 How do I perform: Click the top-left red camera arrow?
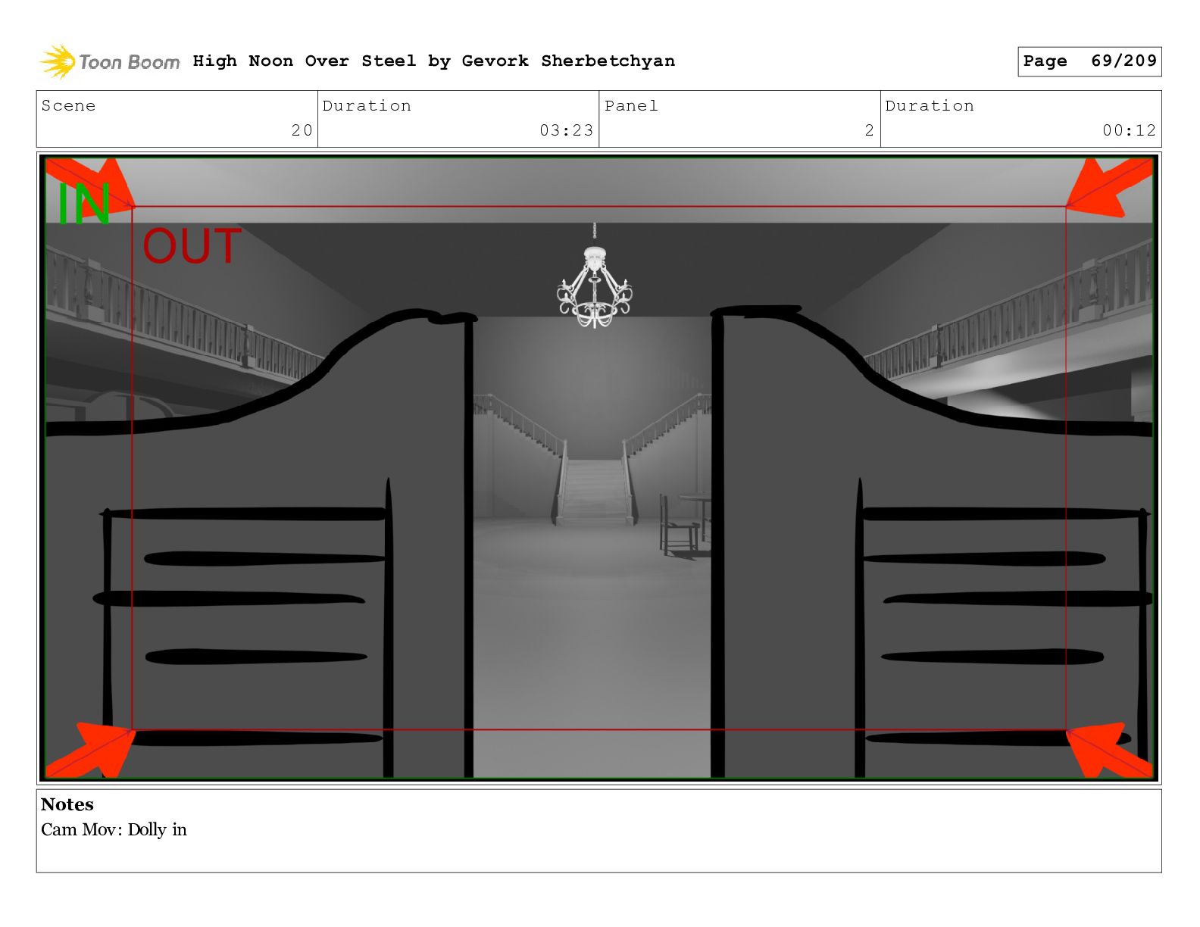click(x=90, y=183)
